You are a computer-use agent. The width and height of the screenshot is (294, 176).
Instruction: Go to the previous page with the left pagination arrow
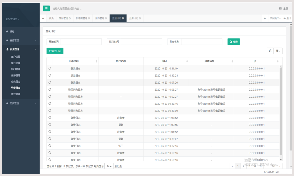(x=233, y=166)
